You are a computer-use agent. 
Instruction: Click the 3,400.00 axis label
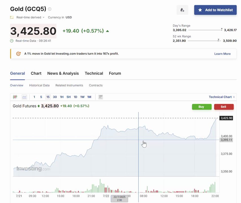tap(226, 136)
